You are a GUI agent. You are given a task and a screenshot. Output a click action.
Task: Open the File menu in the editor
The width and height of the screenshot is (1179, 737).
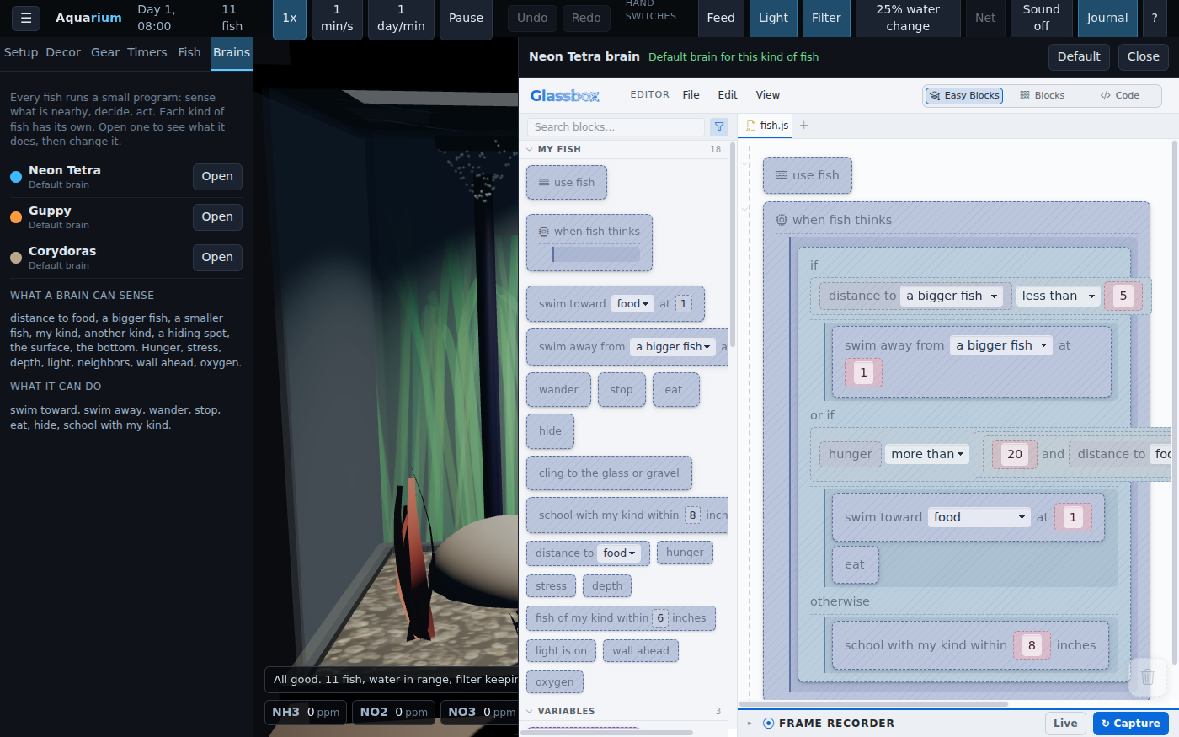pos(691,95)
